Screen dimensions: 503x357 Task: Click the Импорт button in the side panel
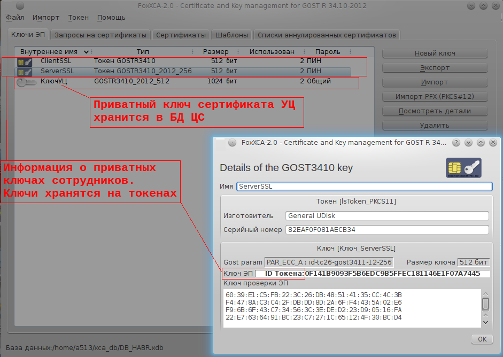[x=435, y=82]
